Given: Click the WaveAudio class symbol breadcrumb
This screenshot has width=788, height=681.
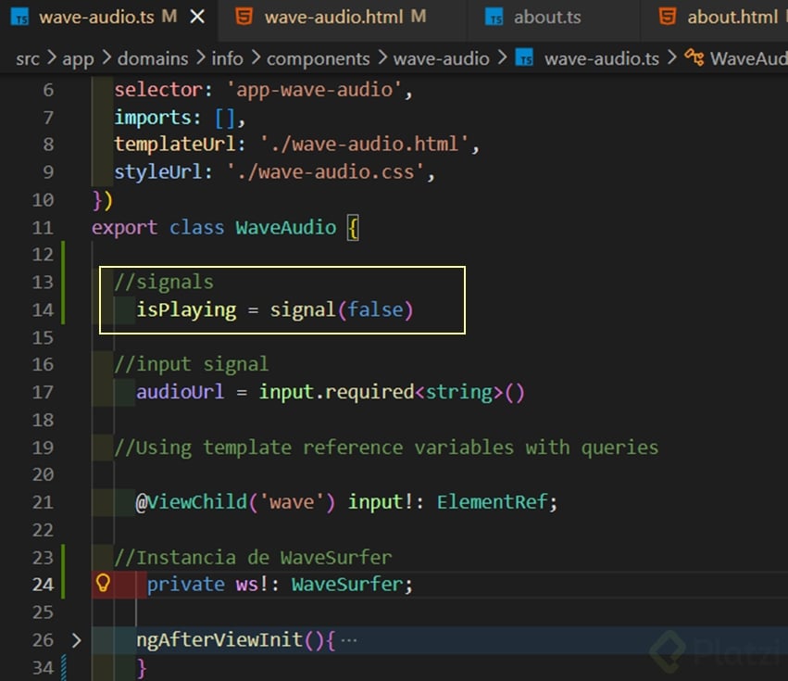Looking at the screenshot, I should [x=749, y=59].
